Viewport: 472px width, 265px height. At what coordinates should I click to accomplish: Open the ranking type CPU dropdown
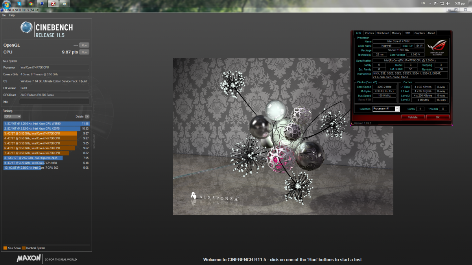click(x=12, y=117)
